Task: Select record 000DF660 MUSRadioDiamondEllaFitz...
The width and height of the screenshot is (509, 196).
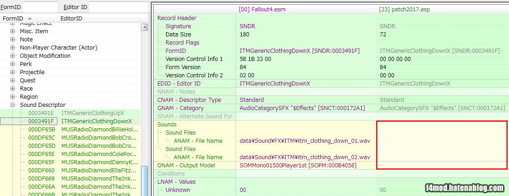Action: (70, 170)
